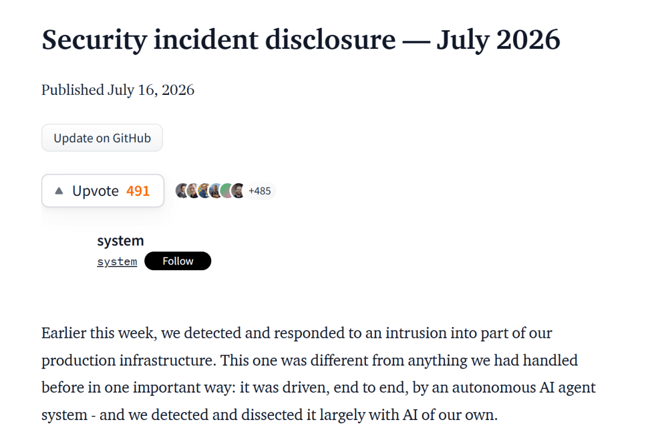The height and width of the screenshot is (440, 652).
Task: Click the green-pink gradient avatar
Action: click(x=225, y=190)
